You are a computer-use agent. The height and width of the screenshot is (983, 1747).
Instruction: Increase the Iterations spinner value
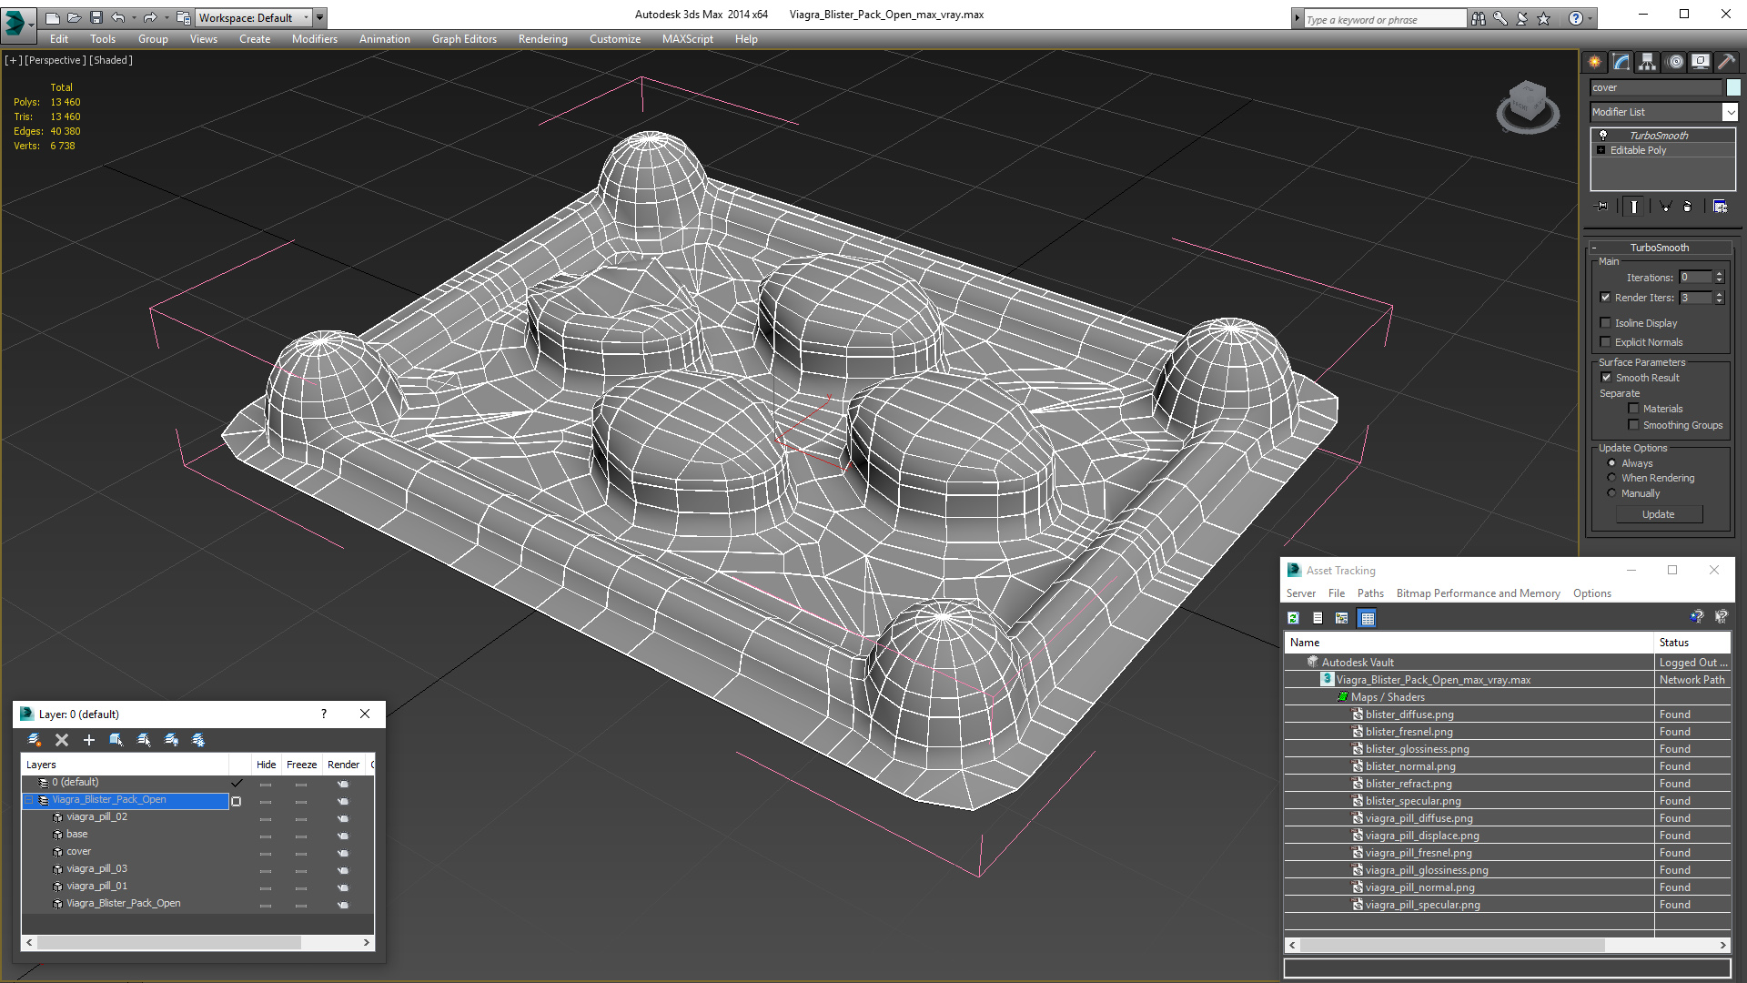point(1719,274)
